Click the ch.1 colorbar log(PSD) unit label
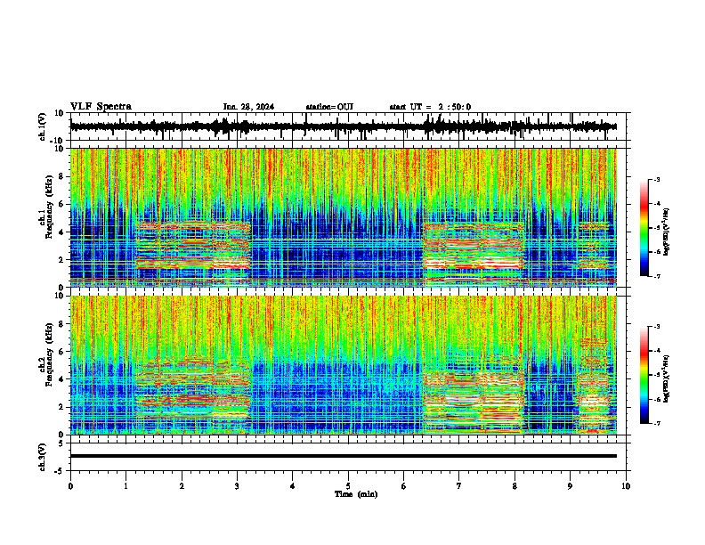This screenshot has height=545, width=705. tap(667, 232)
